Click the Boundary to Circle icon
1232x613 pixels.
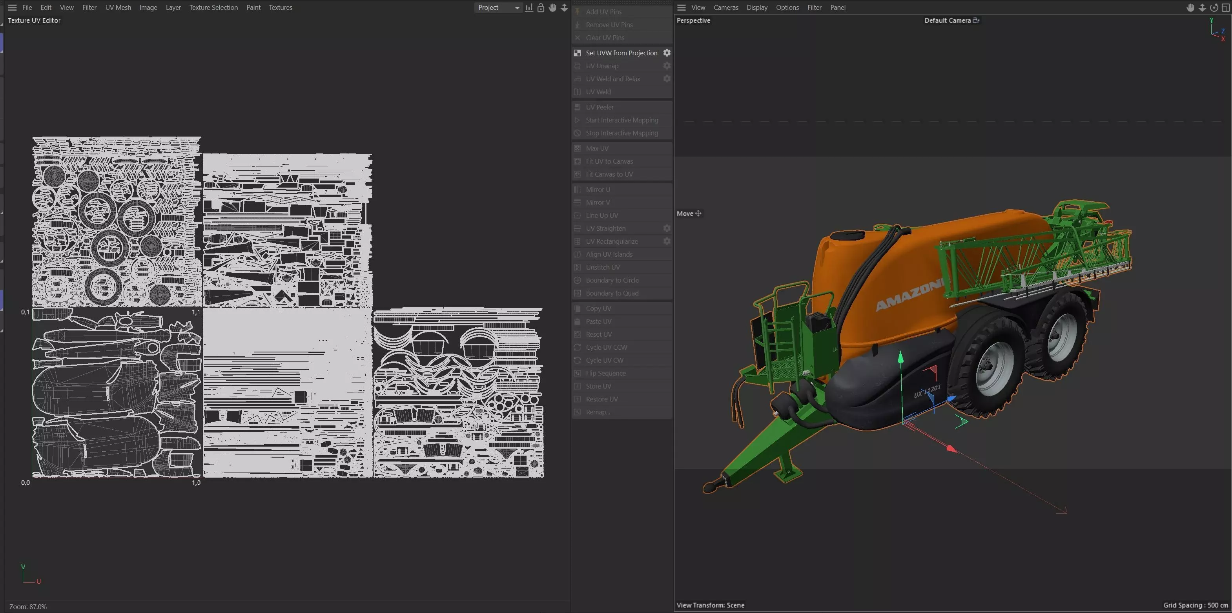tap(577, 281)
